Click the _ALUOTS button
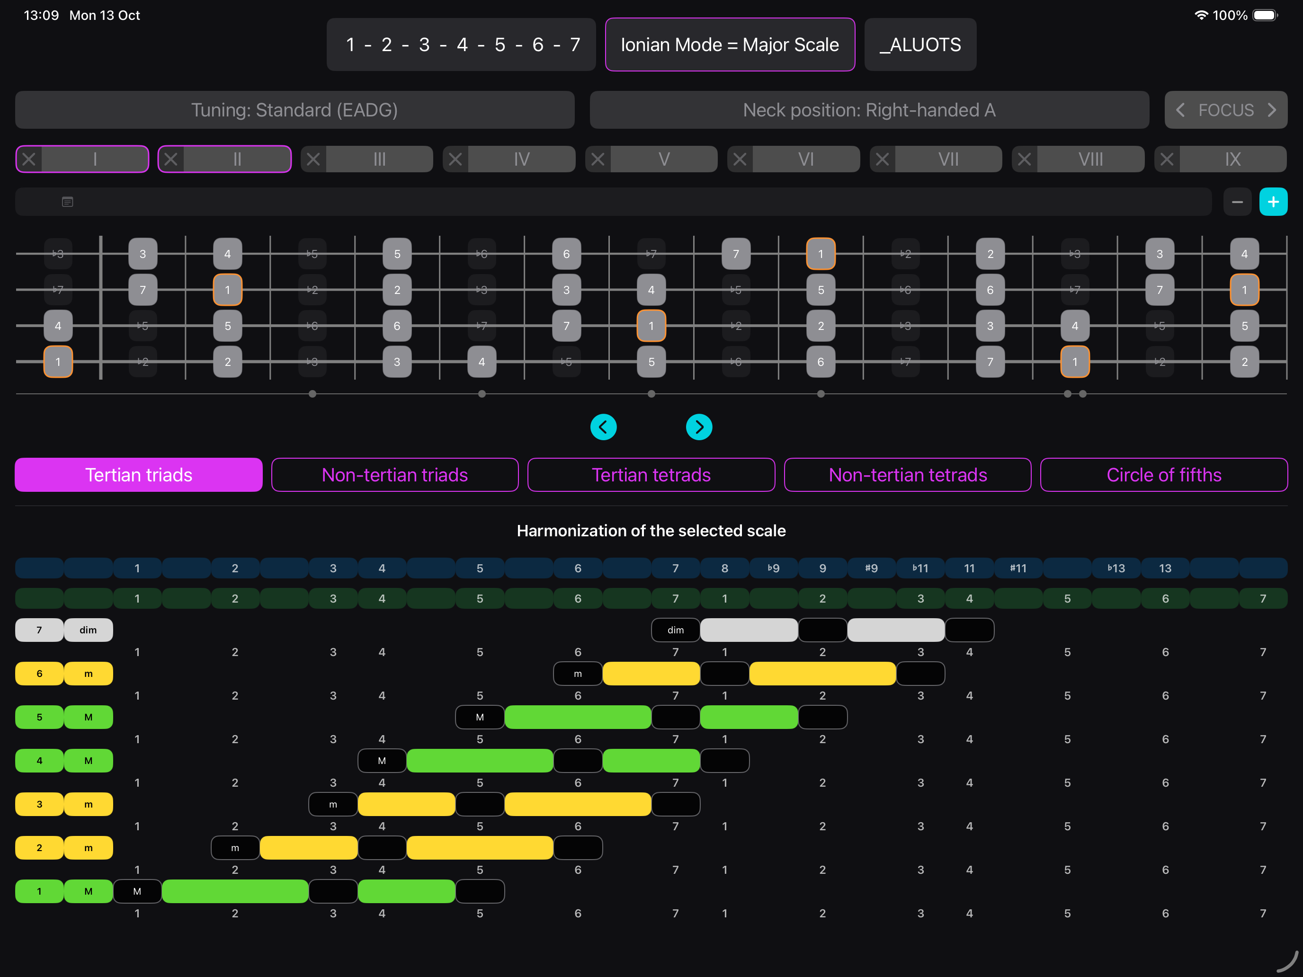The height and width of the screenshot is (977, 1303). [x=920, y=45]
